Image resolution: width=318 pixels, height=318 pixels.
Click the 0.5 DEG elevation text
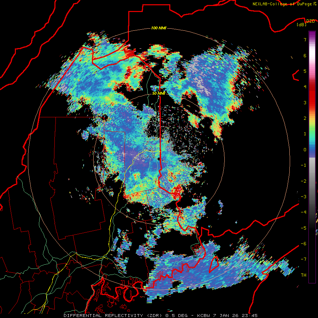177,316
